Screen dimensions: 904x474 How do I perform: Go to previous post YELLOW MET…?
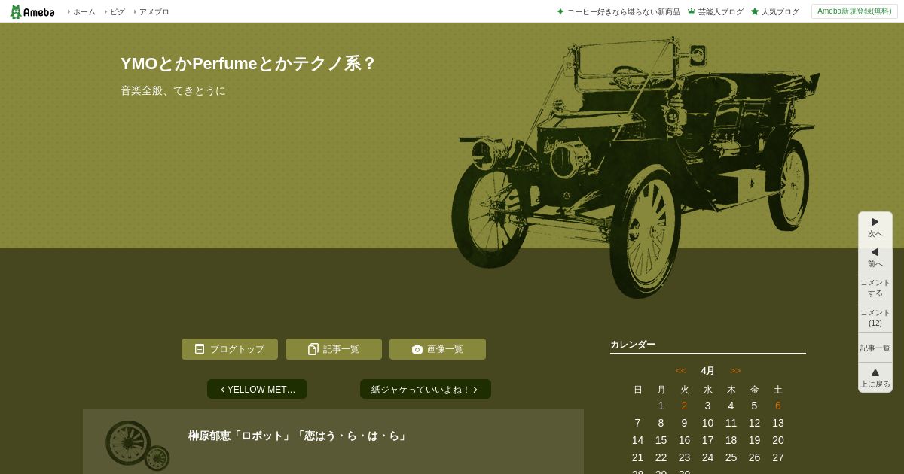click(x=257, y=389)
